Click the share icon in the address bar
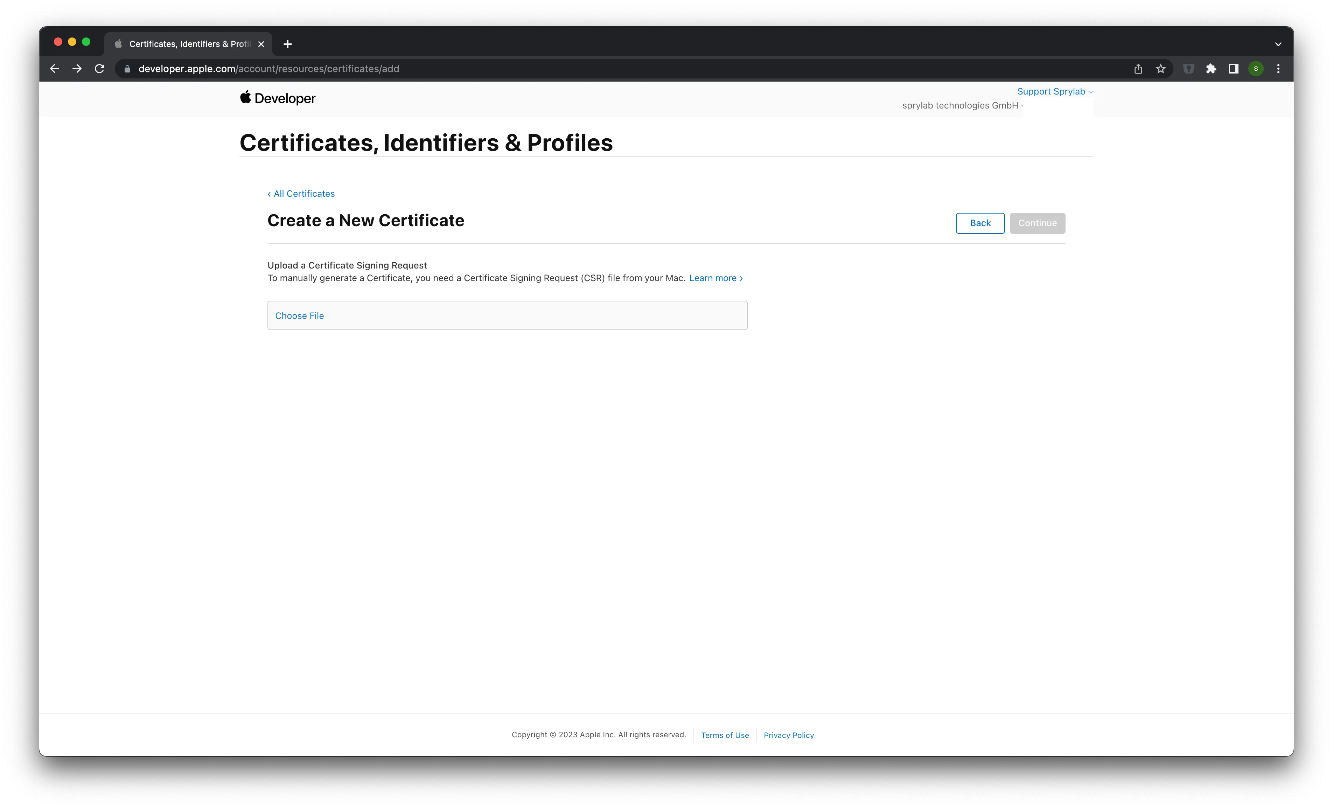Viewport: 1333px width, 808px height. 1138,69
